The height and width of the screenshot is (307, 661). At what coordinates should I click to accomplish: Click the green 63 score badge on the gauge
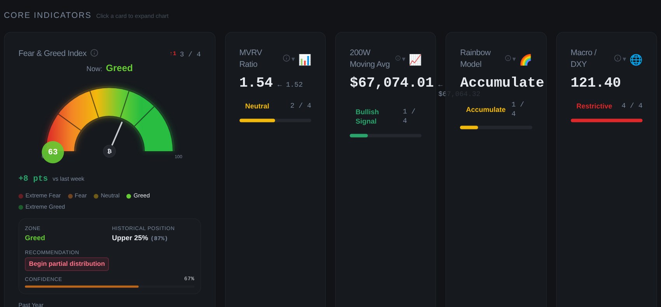coord(53,152)
